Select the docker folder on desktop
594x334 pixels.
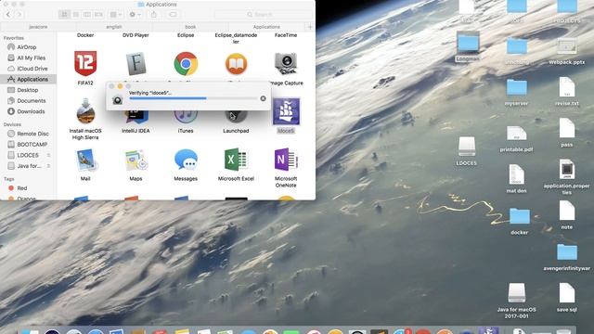point(520,216)
